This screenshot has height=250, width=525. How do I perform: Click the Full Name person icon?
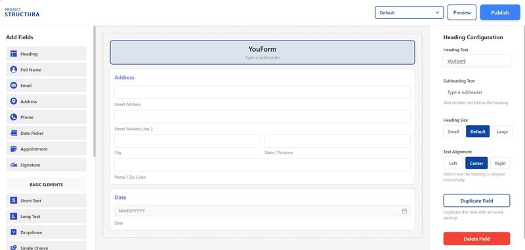coord(13,69)
